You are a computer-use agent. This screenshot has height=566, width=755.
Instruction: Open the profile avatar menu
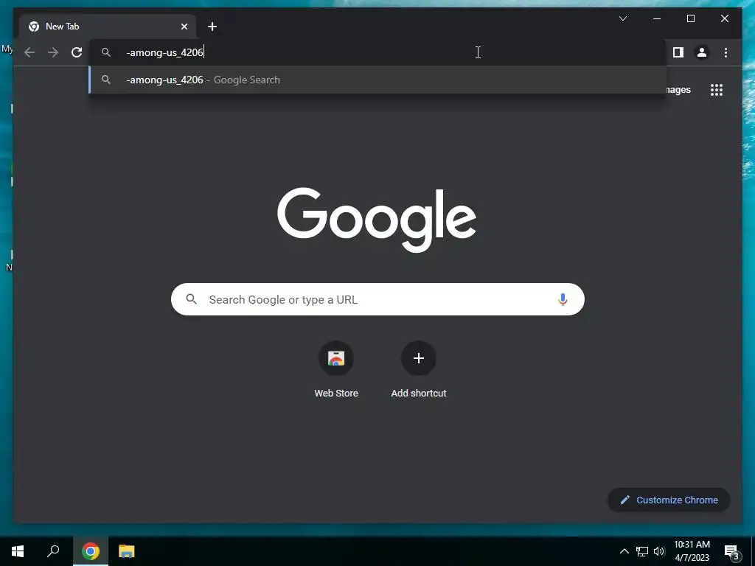(702, 52)
